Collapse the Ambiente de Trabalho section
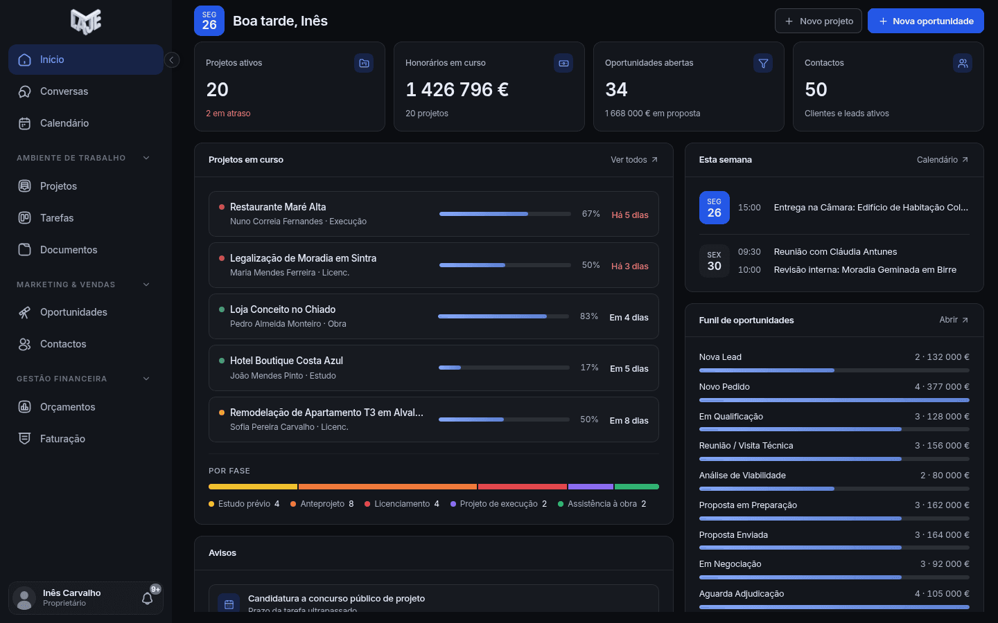The width and height of the screenshot is (998, 623). click(x=146, y=158)
